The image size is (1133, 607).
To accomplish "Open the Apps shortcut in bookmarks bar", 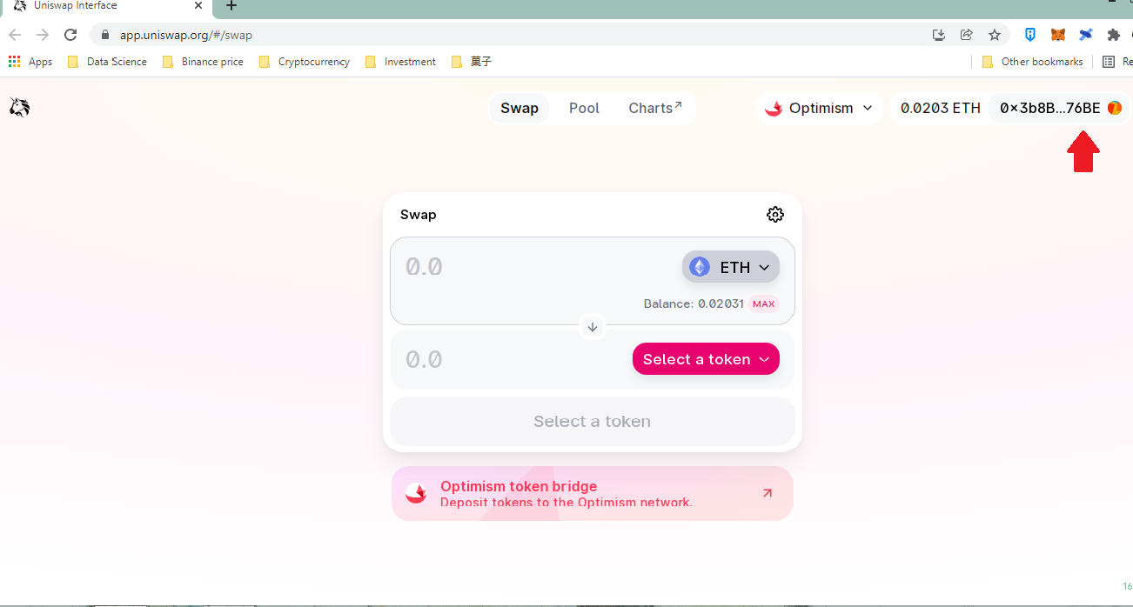I will pos(30,62).
